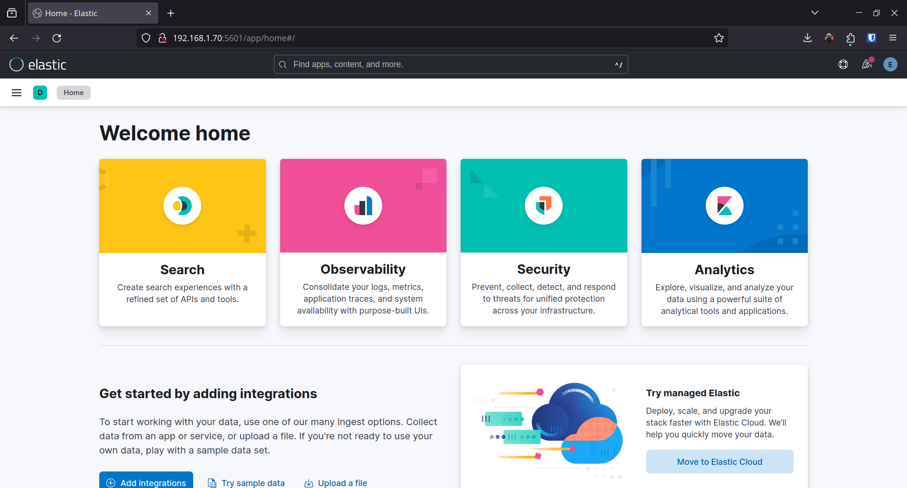The height and width of the screenshot is (488, 907).
Task: Expand the list all tabs chevron
Action: [x=815, y=13]
